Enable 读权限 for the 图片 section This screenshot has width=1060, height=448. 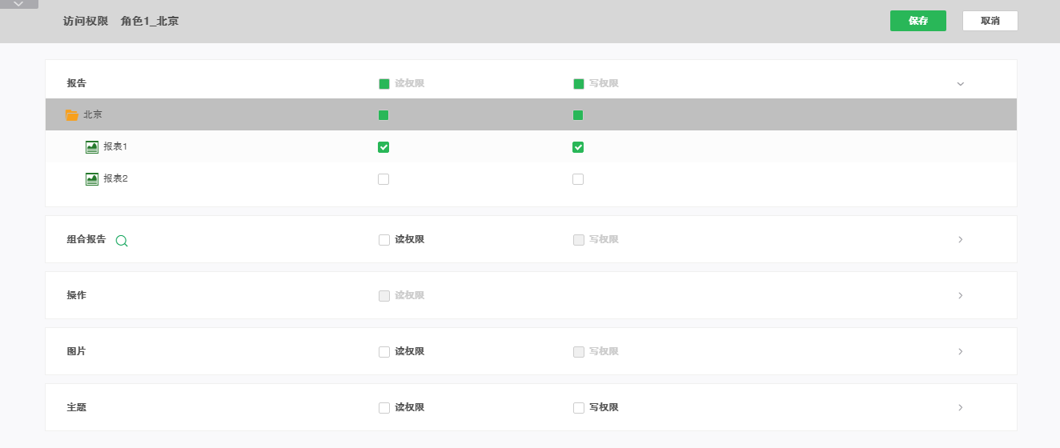click(384, 352)
